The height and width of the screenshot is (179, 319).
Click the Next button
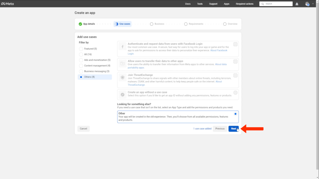[x=234, y=129]
